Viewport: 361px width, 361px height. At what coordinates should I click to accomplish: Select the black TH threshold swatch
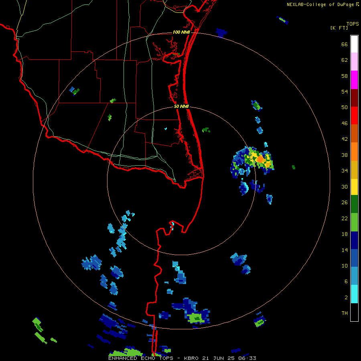[x=354, y=312]
